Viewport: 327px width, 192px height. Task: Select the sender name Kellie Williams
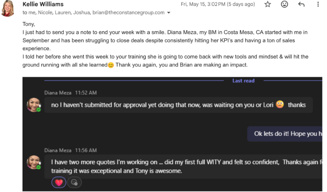43,4
